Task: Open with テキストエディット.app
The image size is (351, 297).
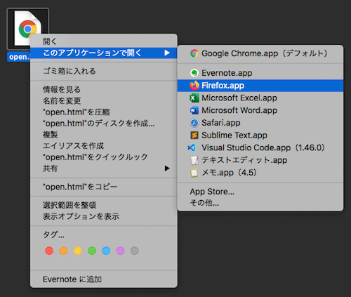Action: [x=260, y=160]
